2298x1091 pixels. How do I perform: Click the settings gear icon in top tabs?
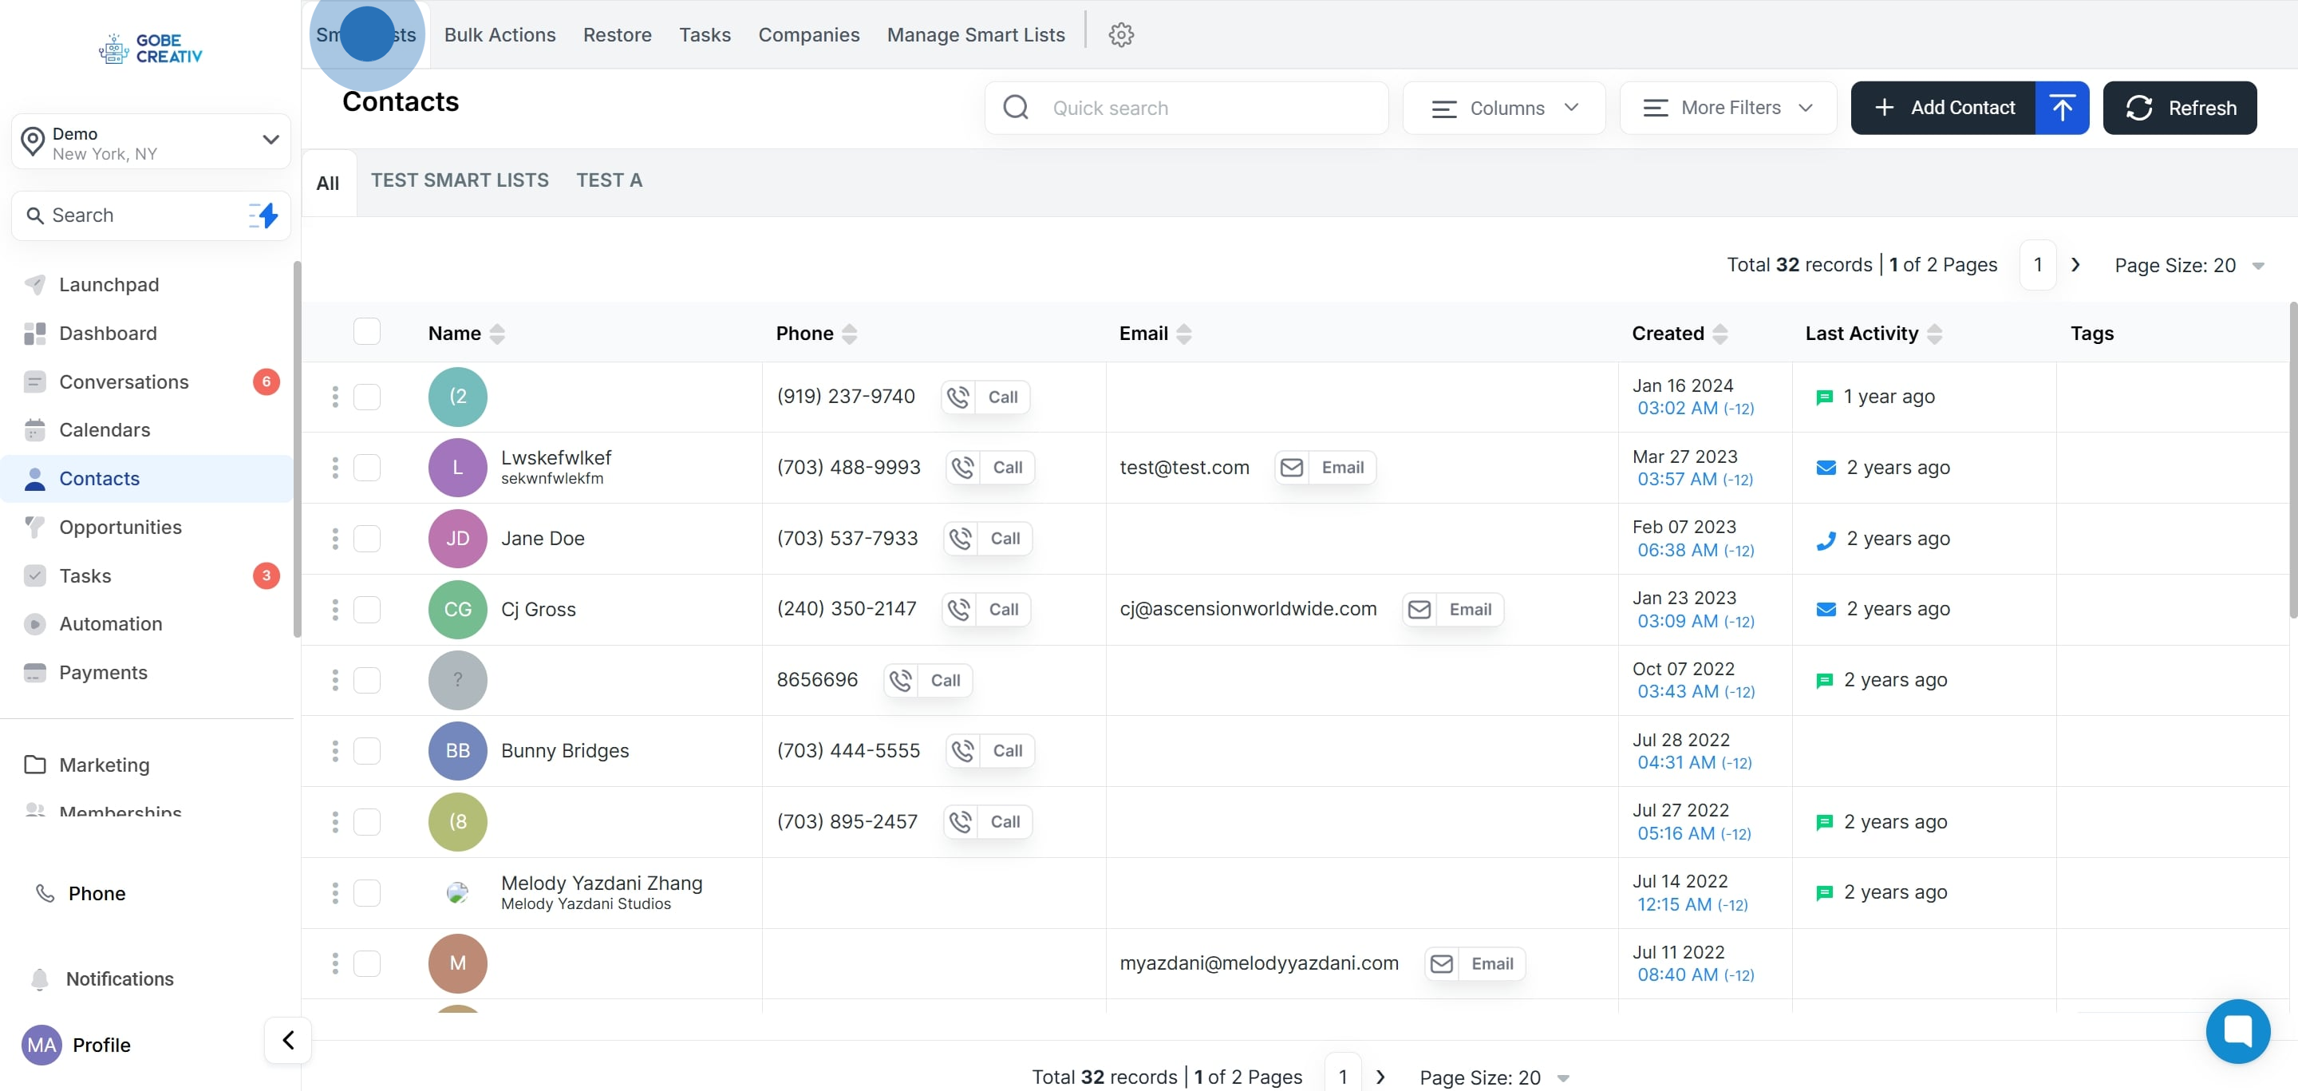(x=1120, y=35)
